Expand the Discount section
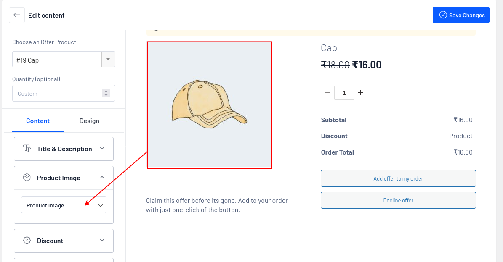 click(x=102, y=240)
